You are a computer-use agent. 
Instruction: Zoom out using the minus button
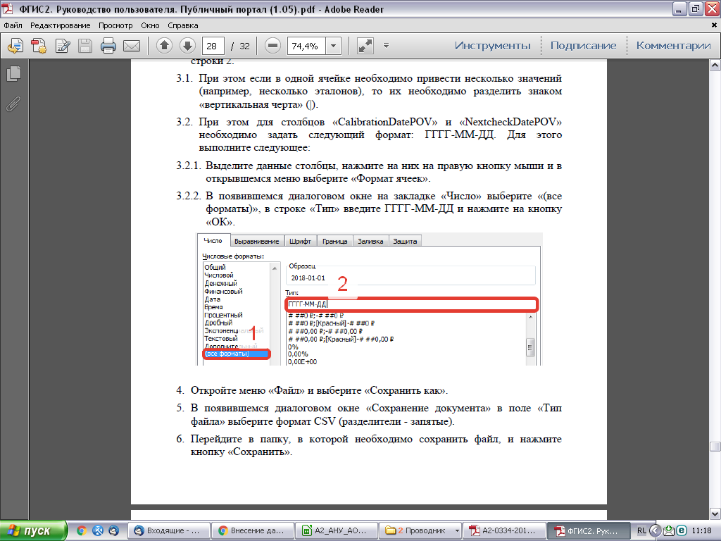pos(272,46)
